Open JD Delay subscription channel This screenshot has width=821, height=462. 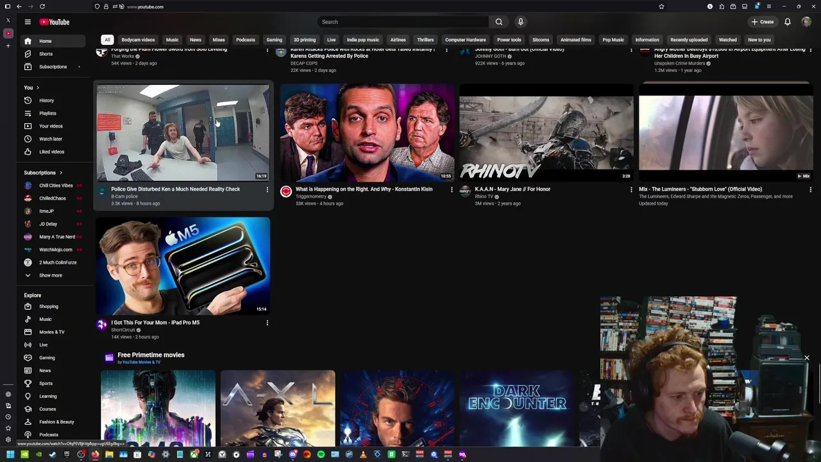[51, 224]
